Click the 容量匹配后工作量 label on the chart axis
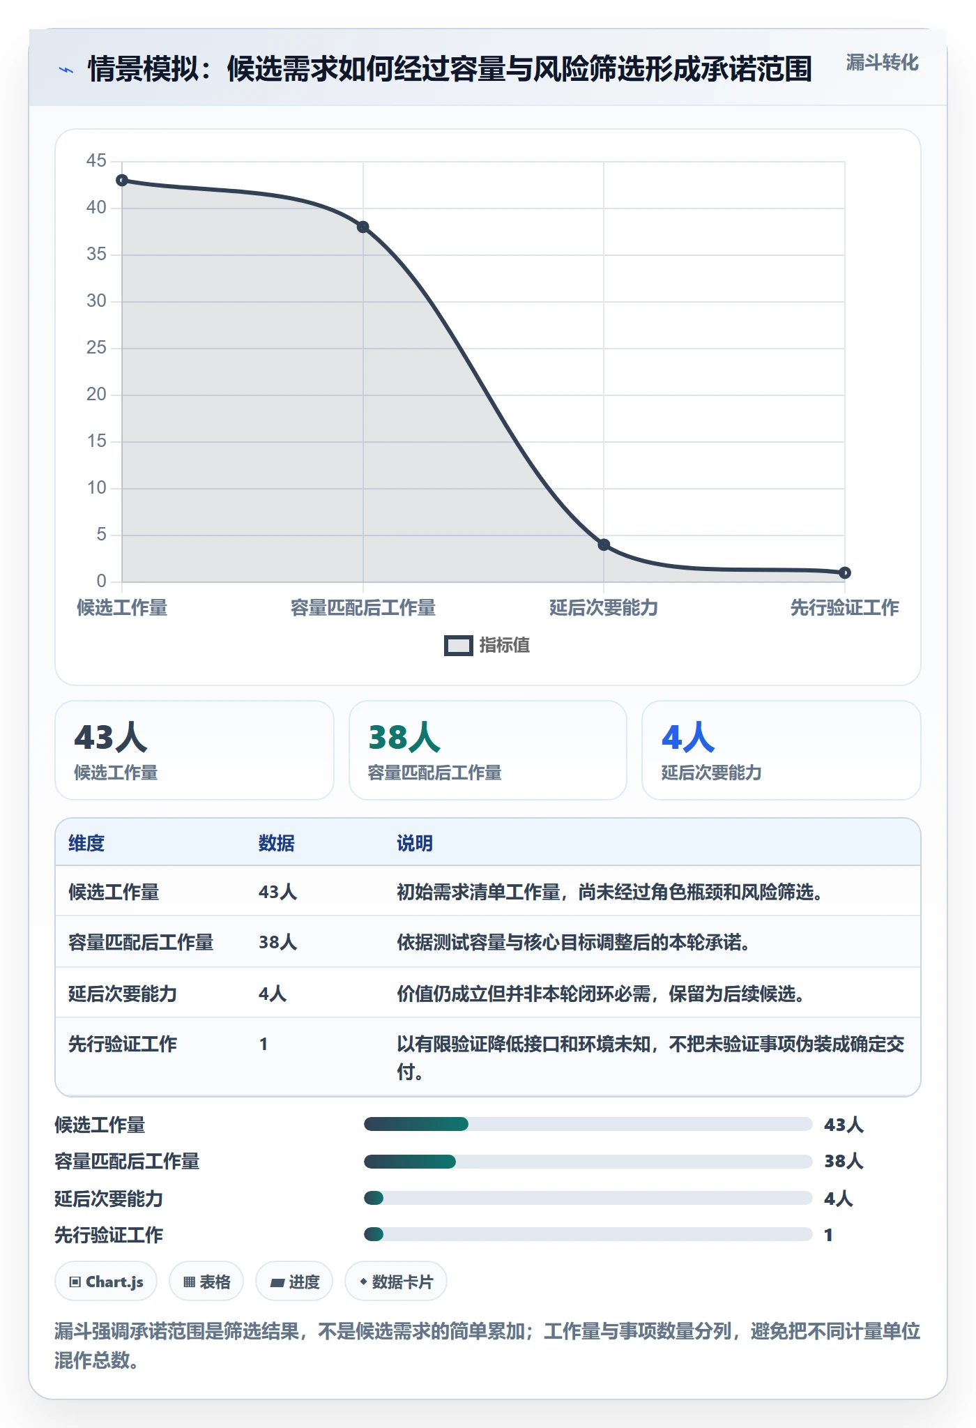 coord(363,608)
